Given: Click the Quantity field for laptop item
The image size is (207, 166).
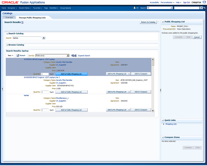Looking at the screenshot, I should point(45,110).
